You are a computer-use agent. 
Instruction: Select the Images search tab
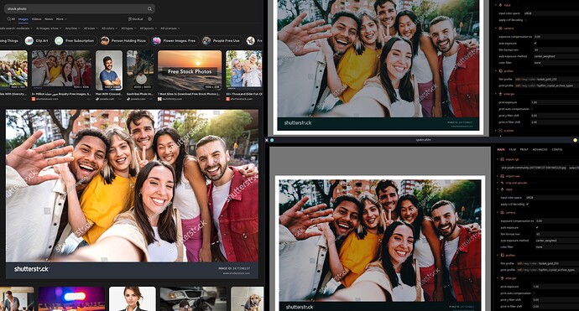(x=23, y=18)
